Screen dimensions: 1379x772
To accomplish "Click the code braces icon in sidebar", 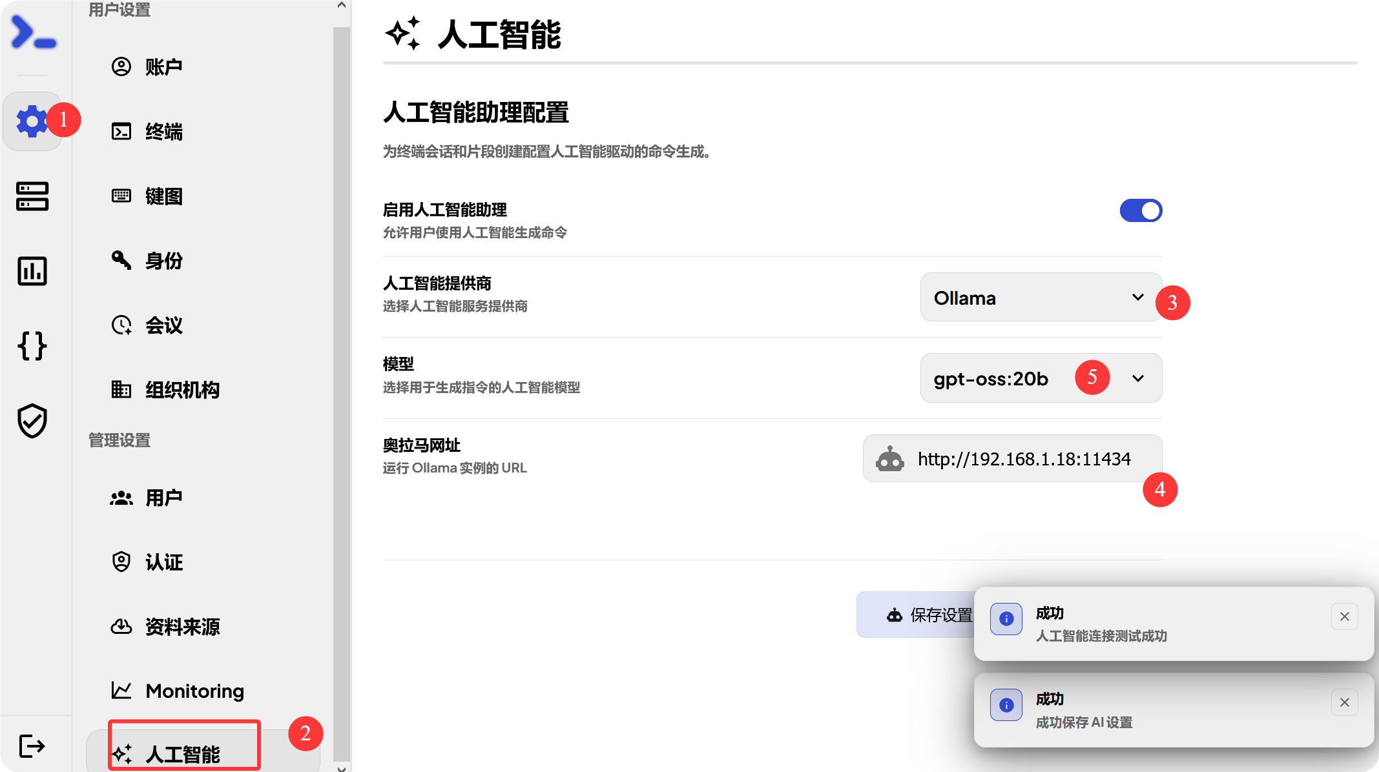I will coord(32,347).
